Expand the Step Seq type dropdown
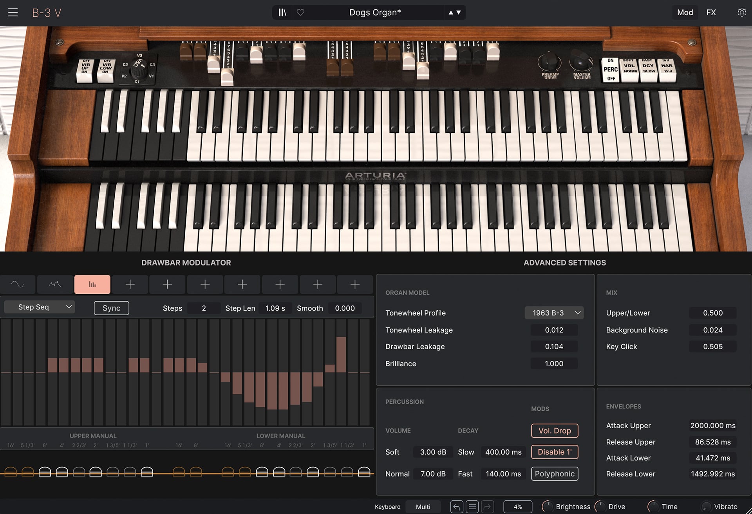Viewport: 752px width, 514px height. [x=40, y=307]
